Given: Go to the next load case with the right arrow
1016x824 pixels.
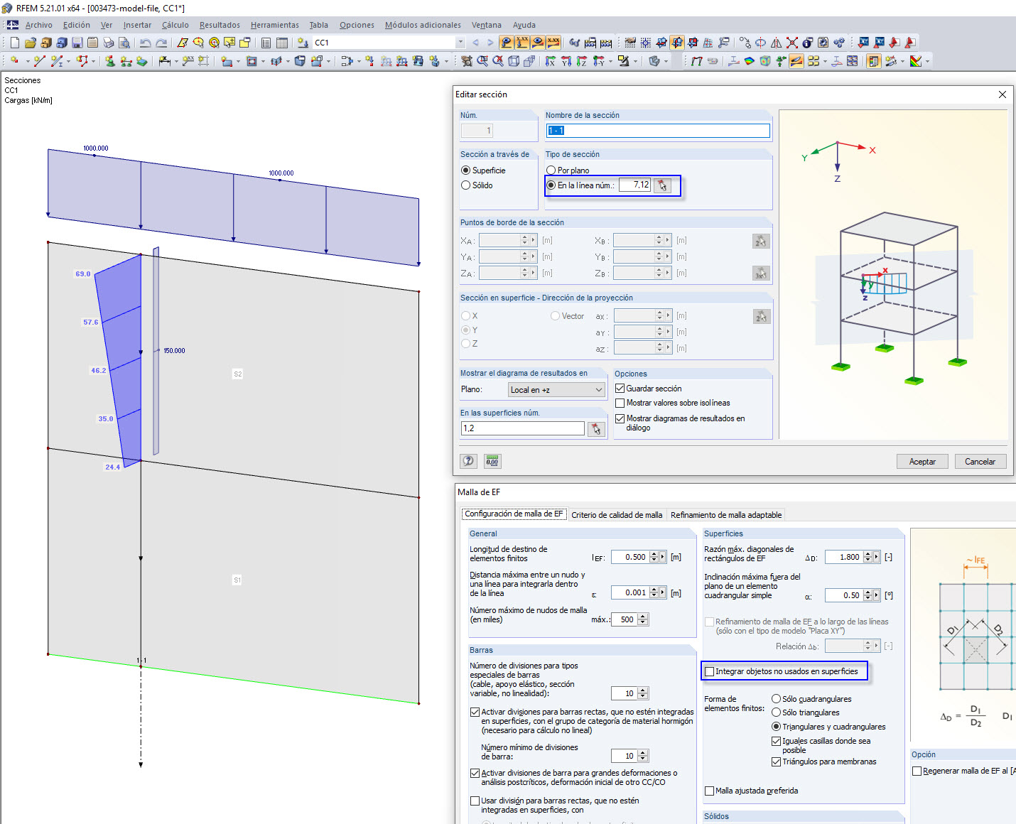Looking at the screenshot, I should click(x=490, y=43).
